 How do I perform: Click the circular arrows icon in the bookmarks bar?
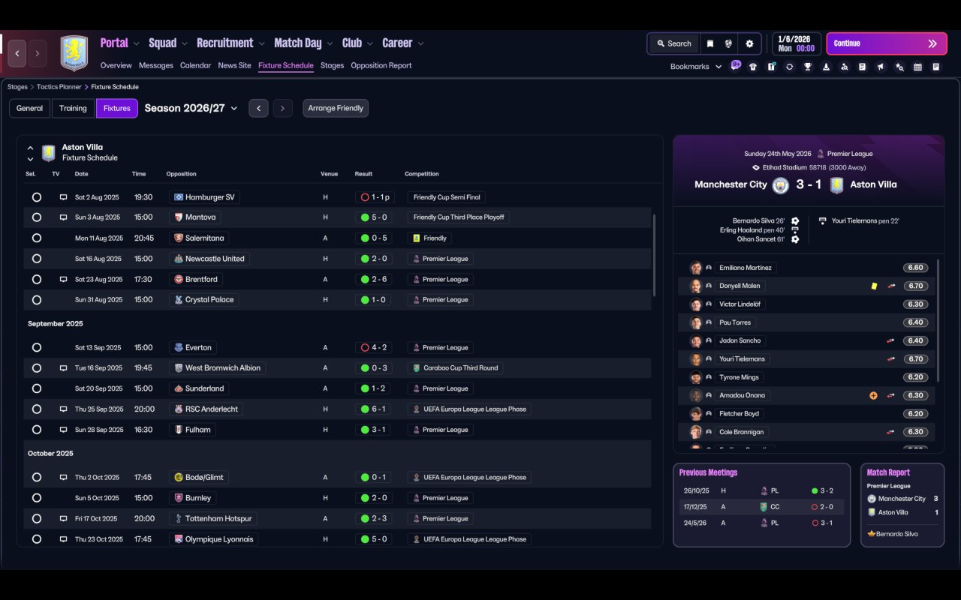pyautogui.click(x=789, y=67)
